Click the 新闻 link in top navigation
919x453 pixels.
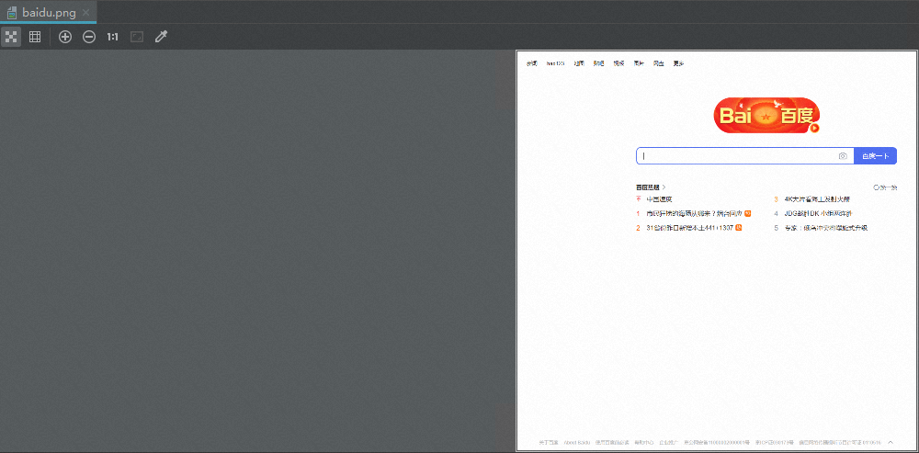[x=531, y=63]
